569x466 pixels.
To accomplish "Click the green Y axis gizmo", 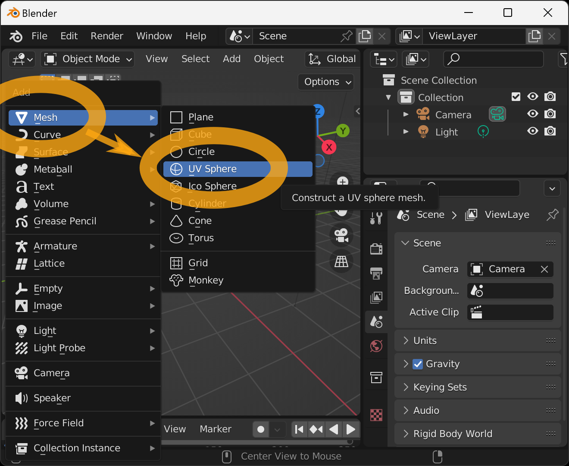I will coord(343,131).
